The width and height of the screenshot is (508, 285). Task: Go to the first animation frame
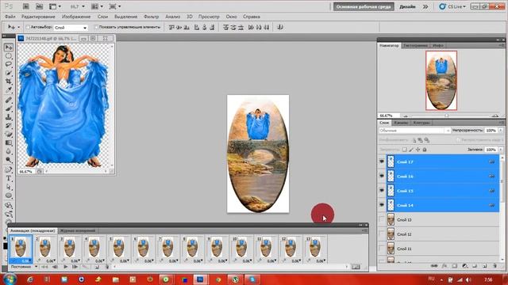pyautogui.click(x=44, y=267)
